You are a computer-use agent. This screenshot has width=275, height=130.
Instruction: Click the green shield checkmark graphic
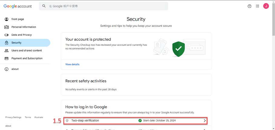click(x=178, y=49)
